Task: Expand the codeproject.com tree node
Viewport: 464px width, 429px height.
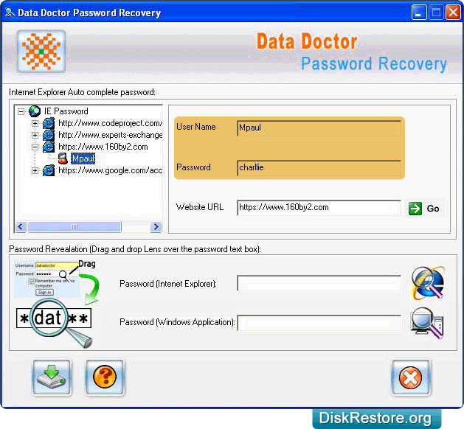Action: click(x=35, y=123)
